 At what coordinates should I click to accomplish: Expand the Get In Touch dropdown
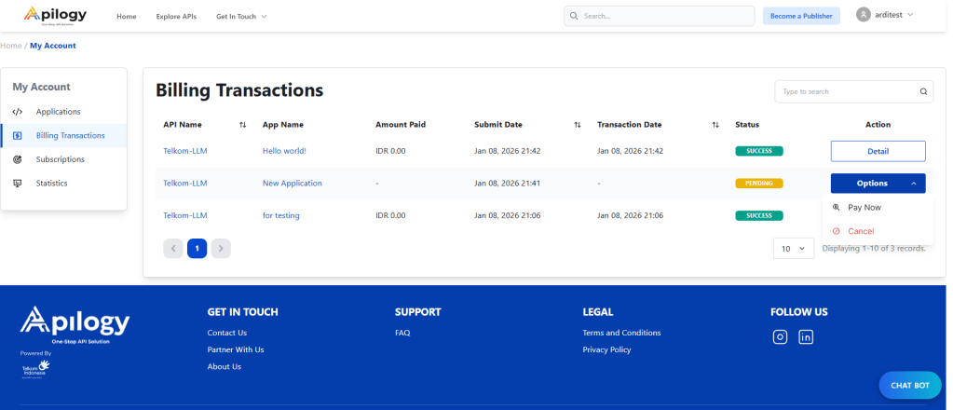click(x=241, y=17)
